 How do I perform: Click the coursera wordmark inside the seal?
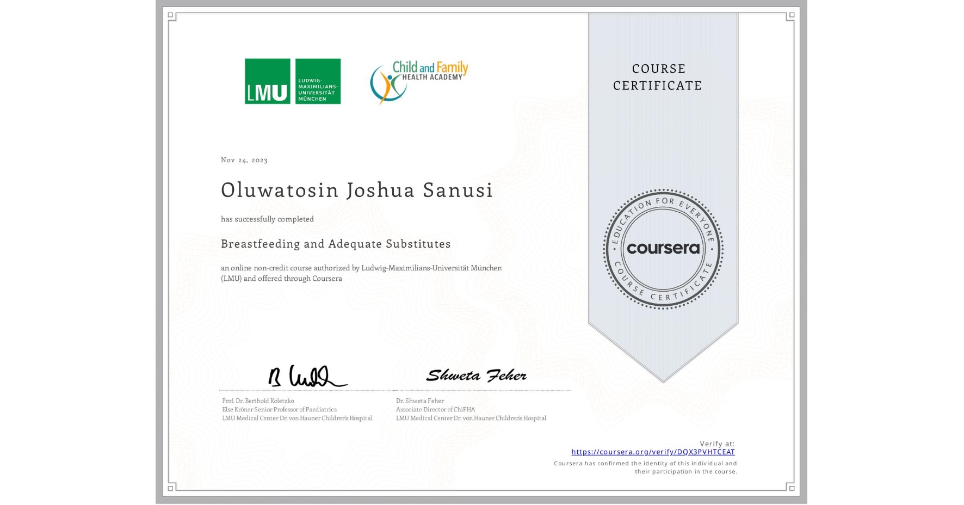click(x=663, y=249)
